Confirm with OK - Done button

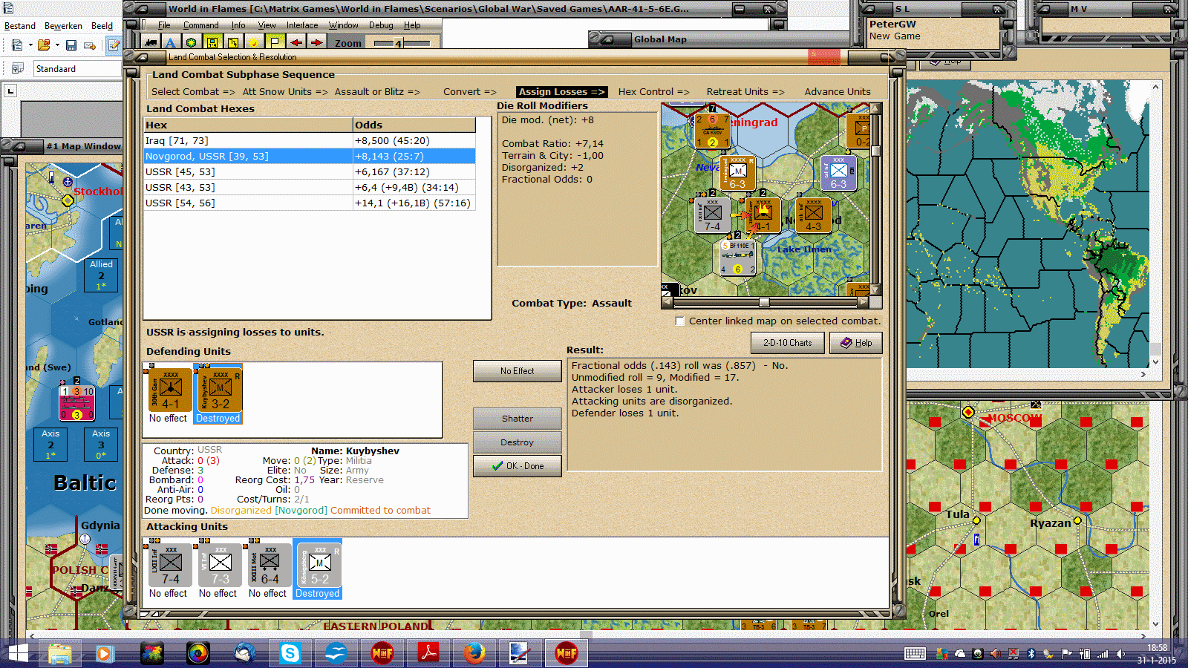click(x=517, y=466)
